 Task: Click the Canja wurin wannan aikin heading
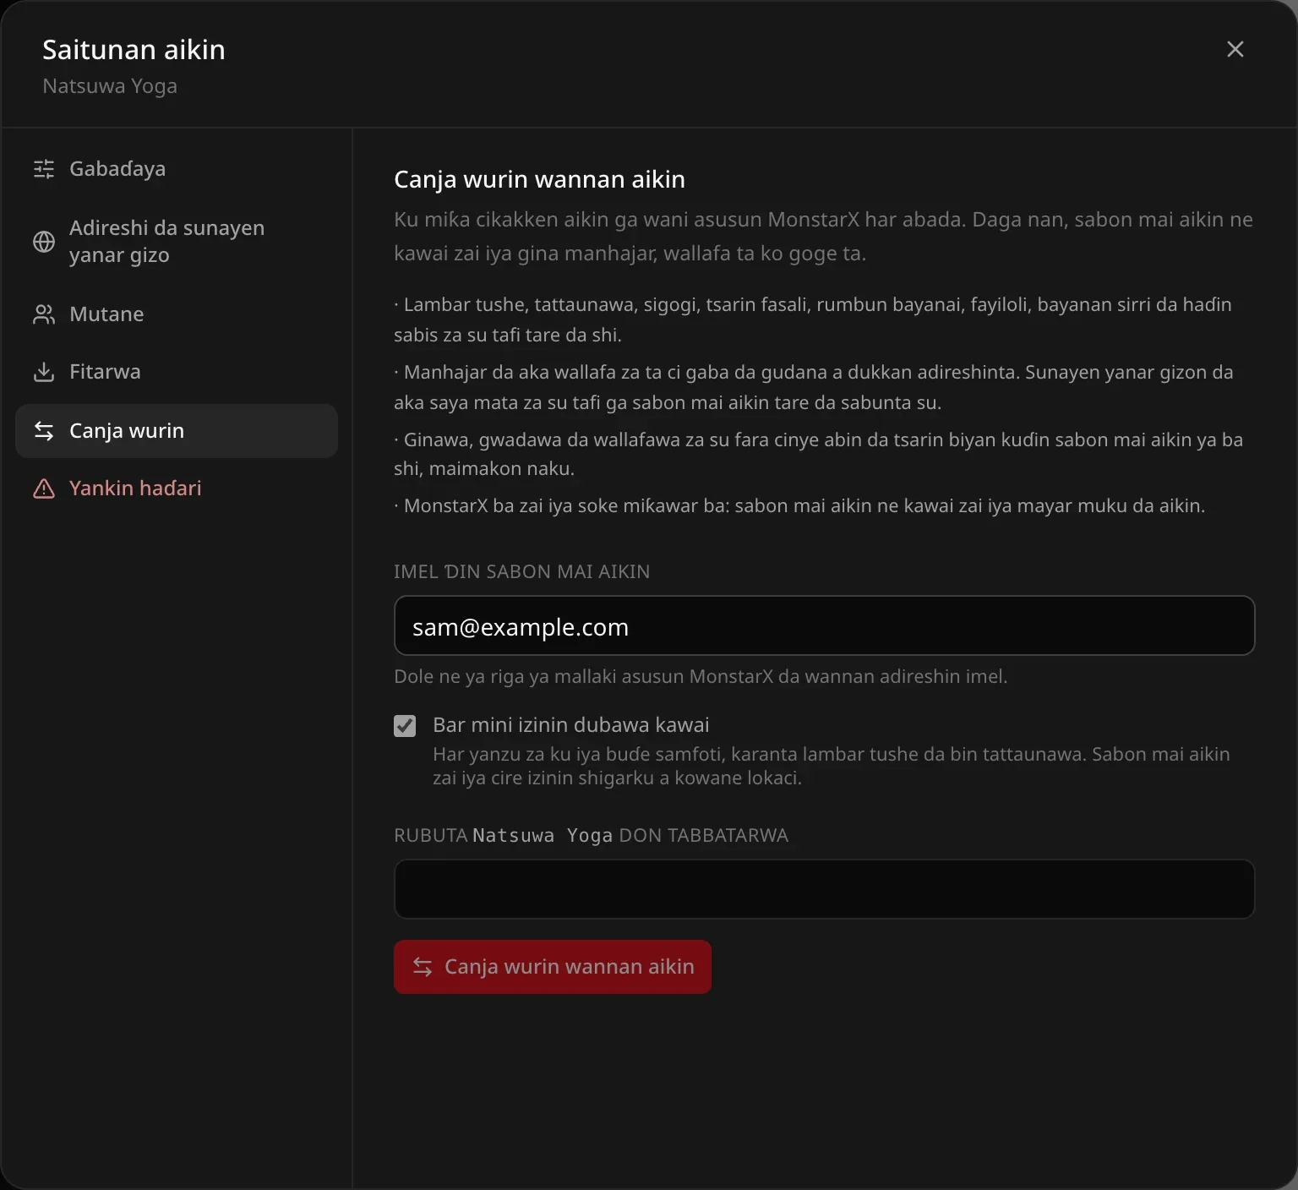(x=539, y=179)
